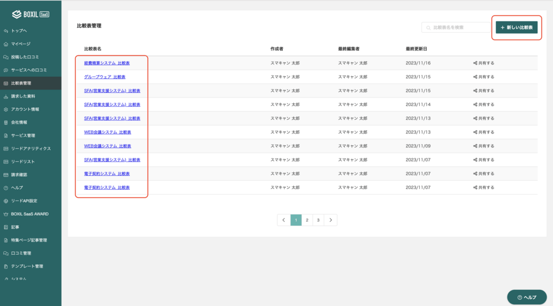553x306 pixels.
Task: Share the 経費精算システム comparison table
Action: click(484, 63)
